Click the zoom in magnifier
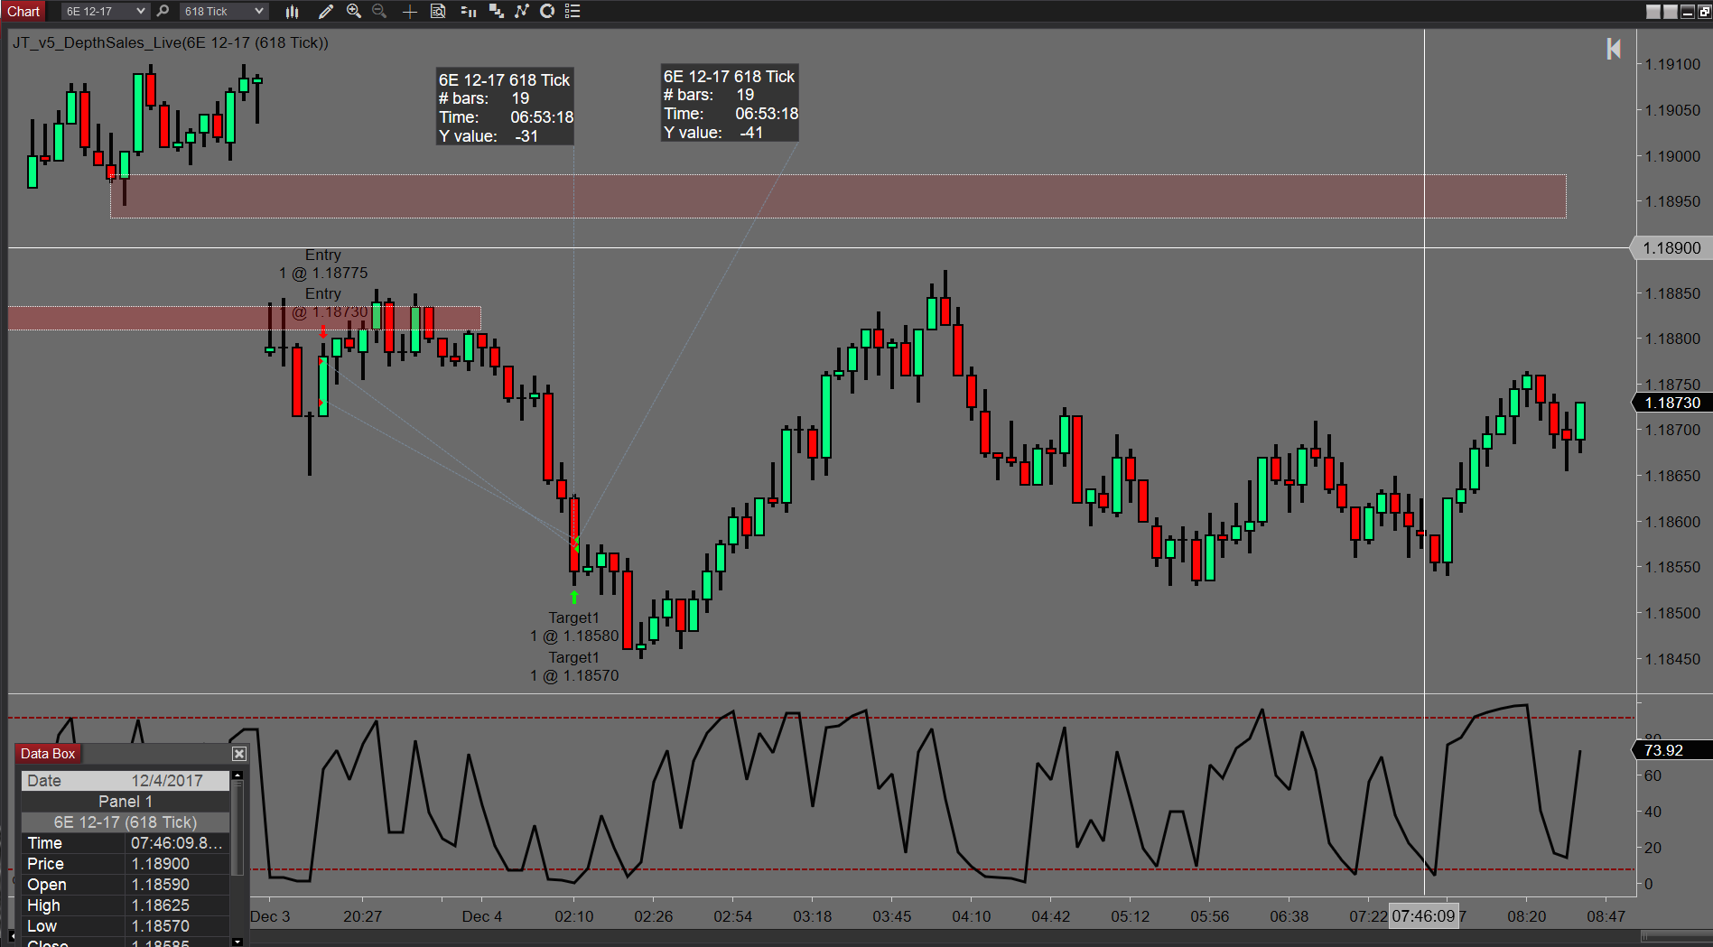Image resolution: width=1713 pixels, height=947 pixels. coord(354,11)
